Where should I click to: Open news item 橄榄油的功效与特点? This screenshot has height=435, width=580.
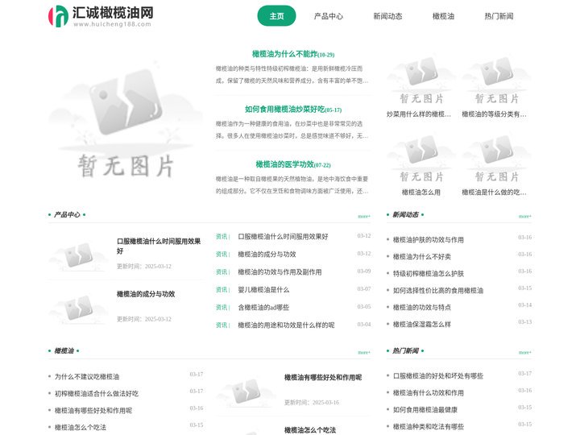coord(421,308)
